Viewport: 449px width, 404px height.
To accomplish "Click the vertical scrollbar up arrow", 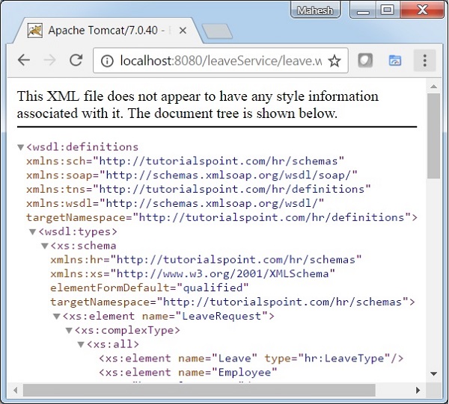I will [434, 87].
